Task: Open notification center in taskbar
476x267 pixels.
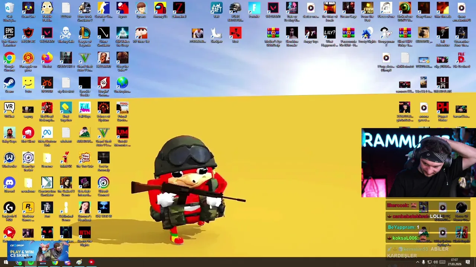Action: pyautogui.click(x=468, y=263)
